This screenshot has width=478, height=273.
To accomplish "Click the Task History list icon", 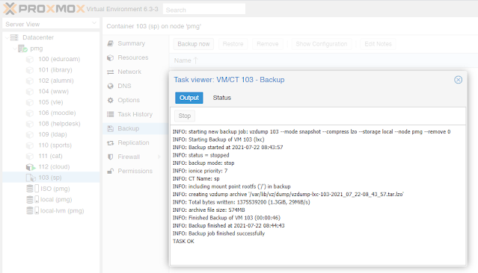I will tap(111, 114).
